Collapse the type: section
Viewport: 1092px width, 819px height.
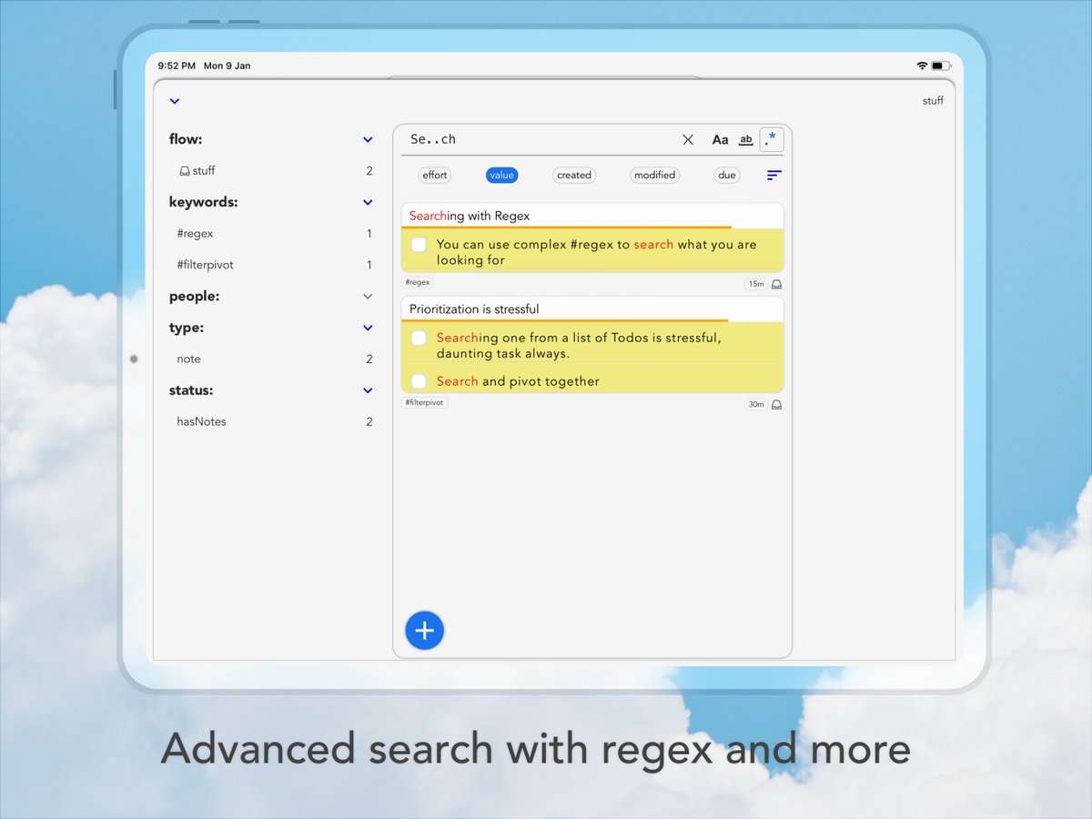tap(368, 328)
